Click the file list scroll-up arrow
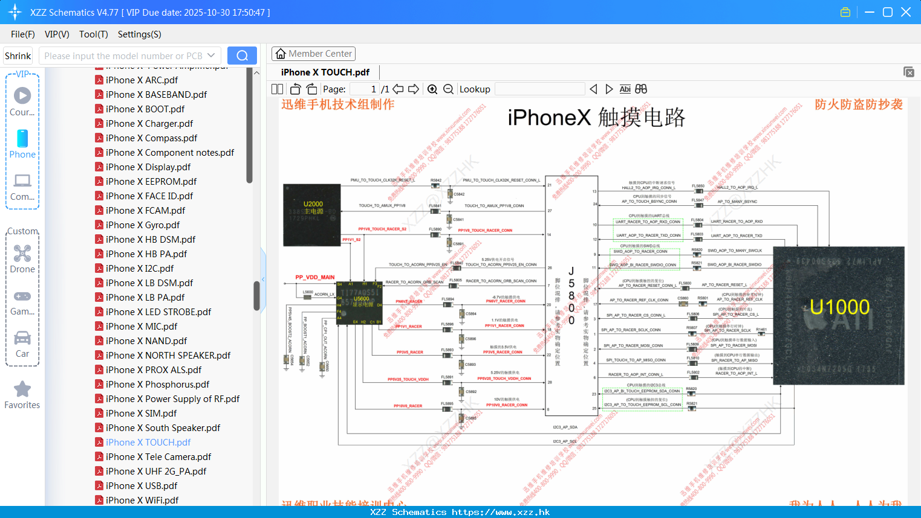 pos(256,72)
